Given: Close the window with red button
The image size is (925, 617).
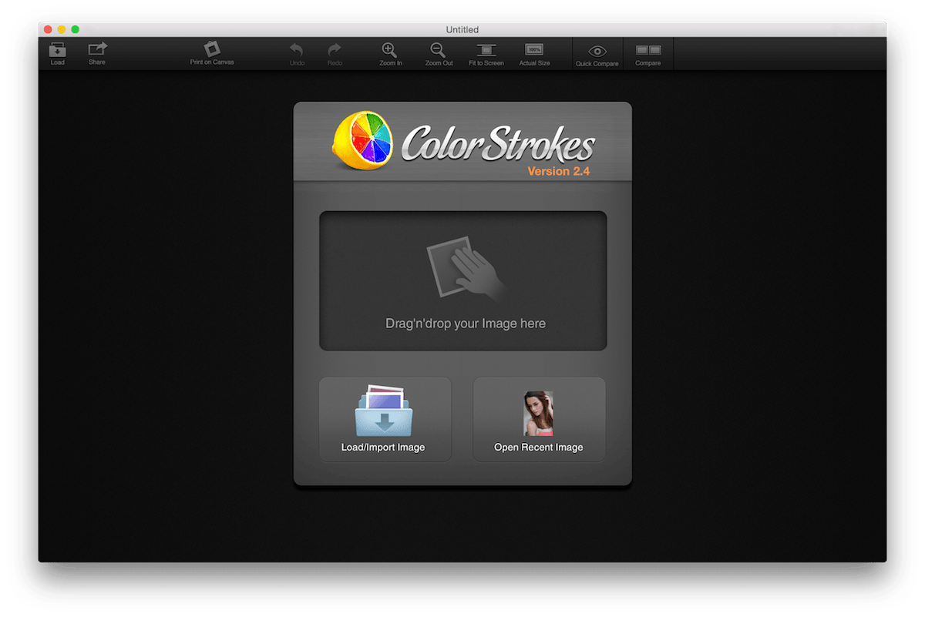Looking at the screenshot, I should point(48,29).
